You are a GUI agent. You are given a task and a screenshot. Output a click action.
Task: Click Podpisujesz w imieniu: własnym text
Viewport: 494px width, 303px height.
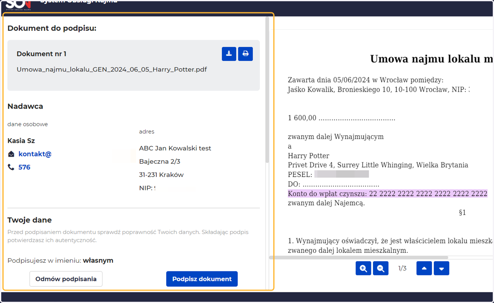[61, 260]
